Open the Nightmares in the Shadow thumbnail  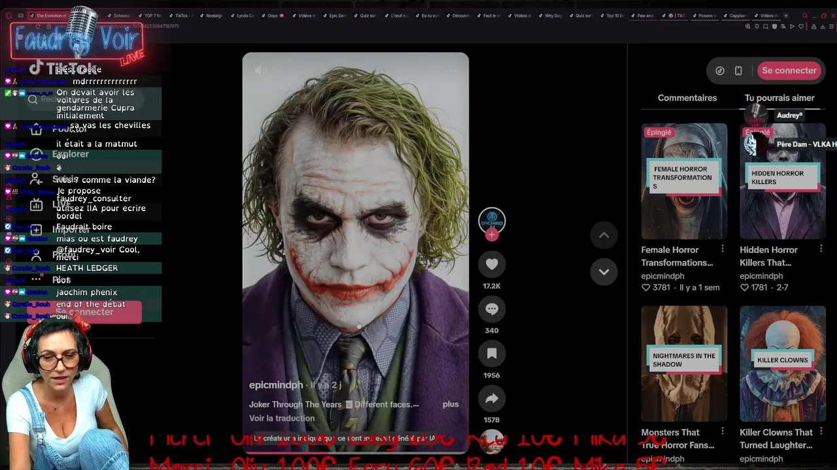point(684,364)
